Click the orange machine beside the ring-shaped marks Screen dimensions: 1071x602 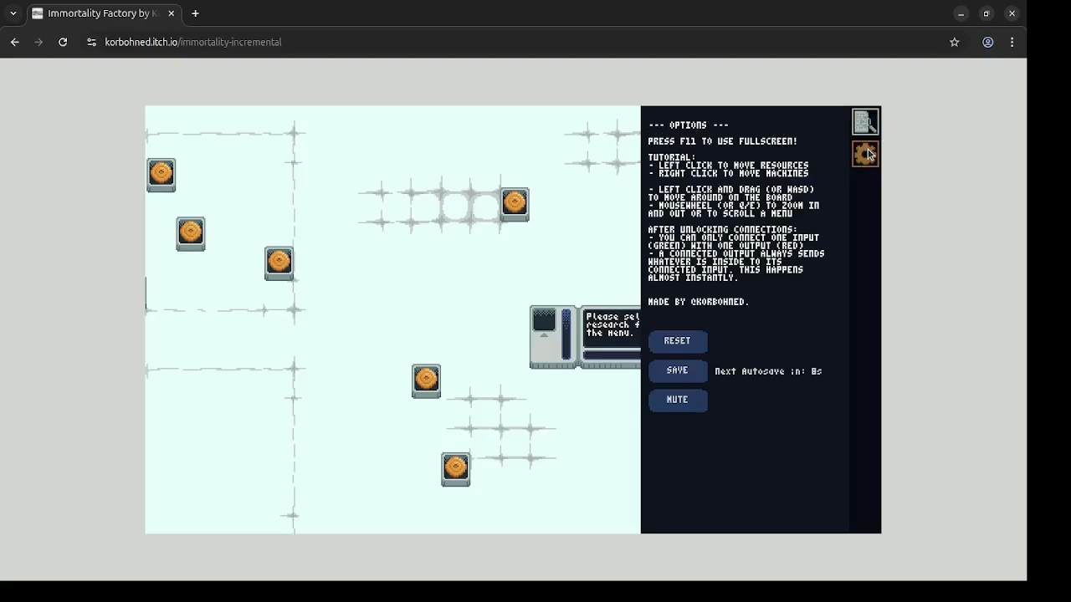coord(515,204)
